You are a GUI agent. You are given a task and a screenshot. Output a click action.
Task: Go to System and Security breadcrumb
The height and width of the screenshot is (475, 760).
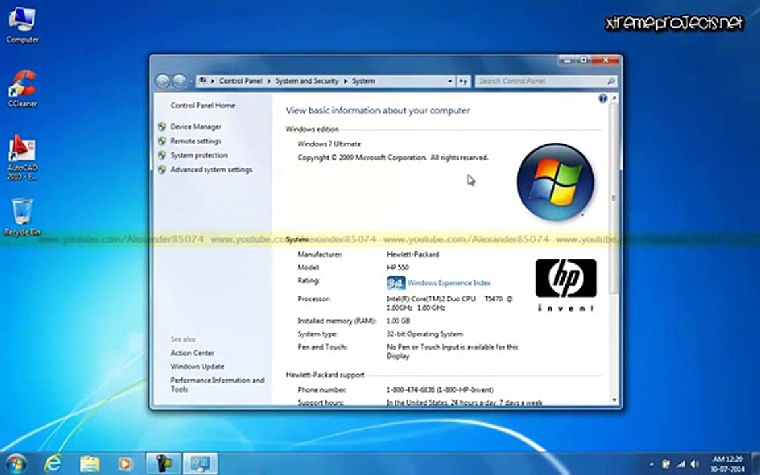click(307, 81)
